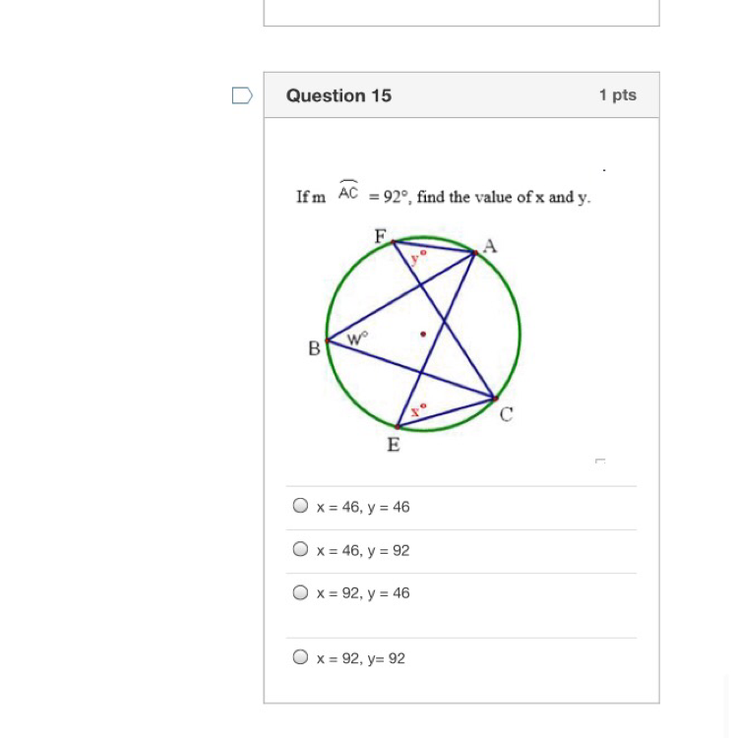The height and width of the screenshot is (738, 736).
Task: Click the 1 pts label
Action: click(617, 95)
